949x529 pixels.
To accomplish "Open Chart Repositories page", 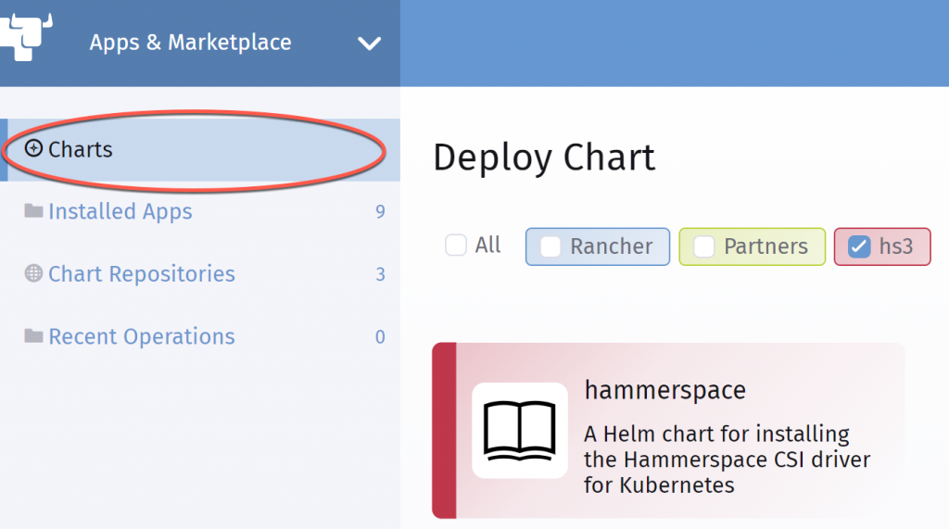I will (x=142, y=274).
